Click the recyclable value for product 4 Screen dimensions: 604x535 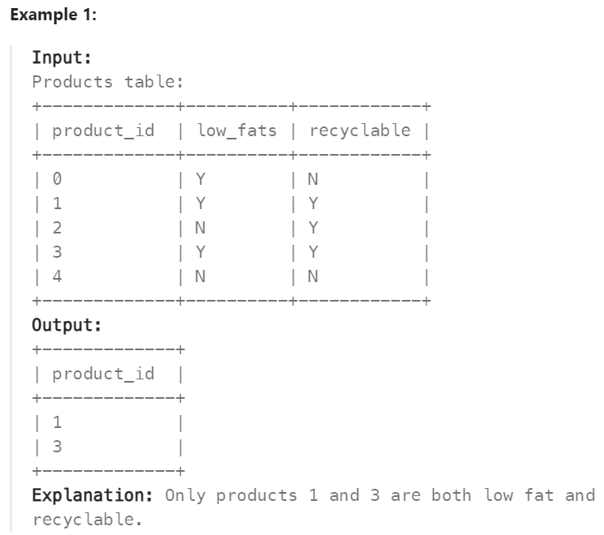[x=313, y=276]
